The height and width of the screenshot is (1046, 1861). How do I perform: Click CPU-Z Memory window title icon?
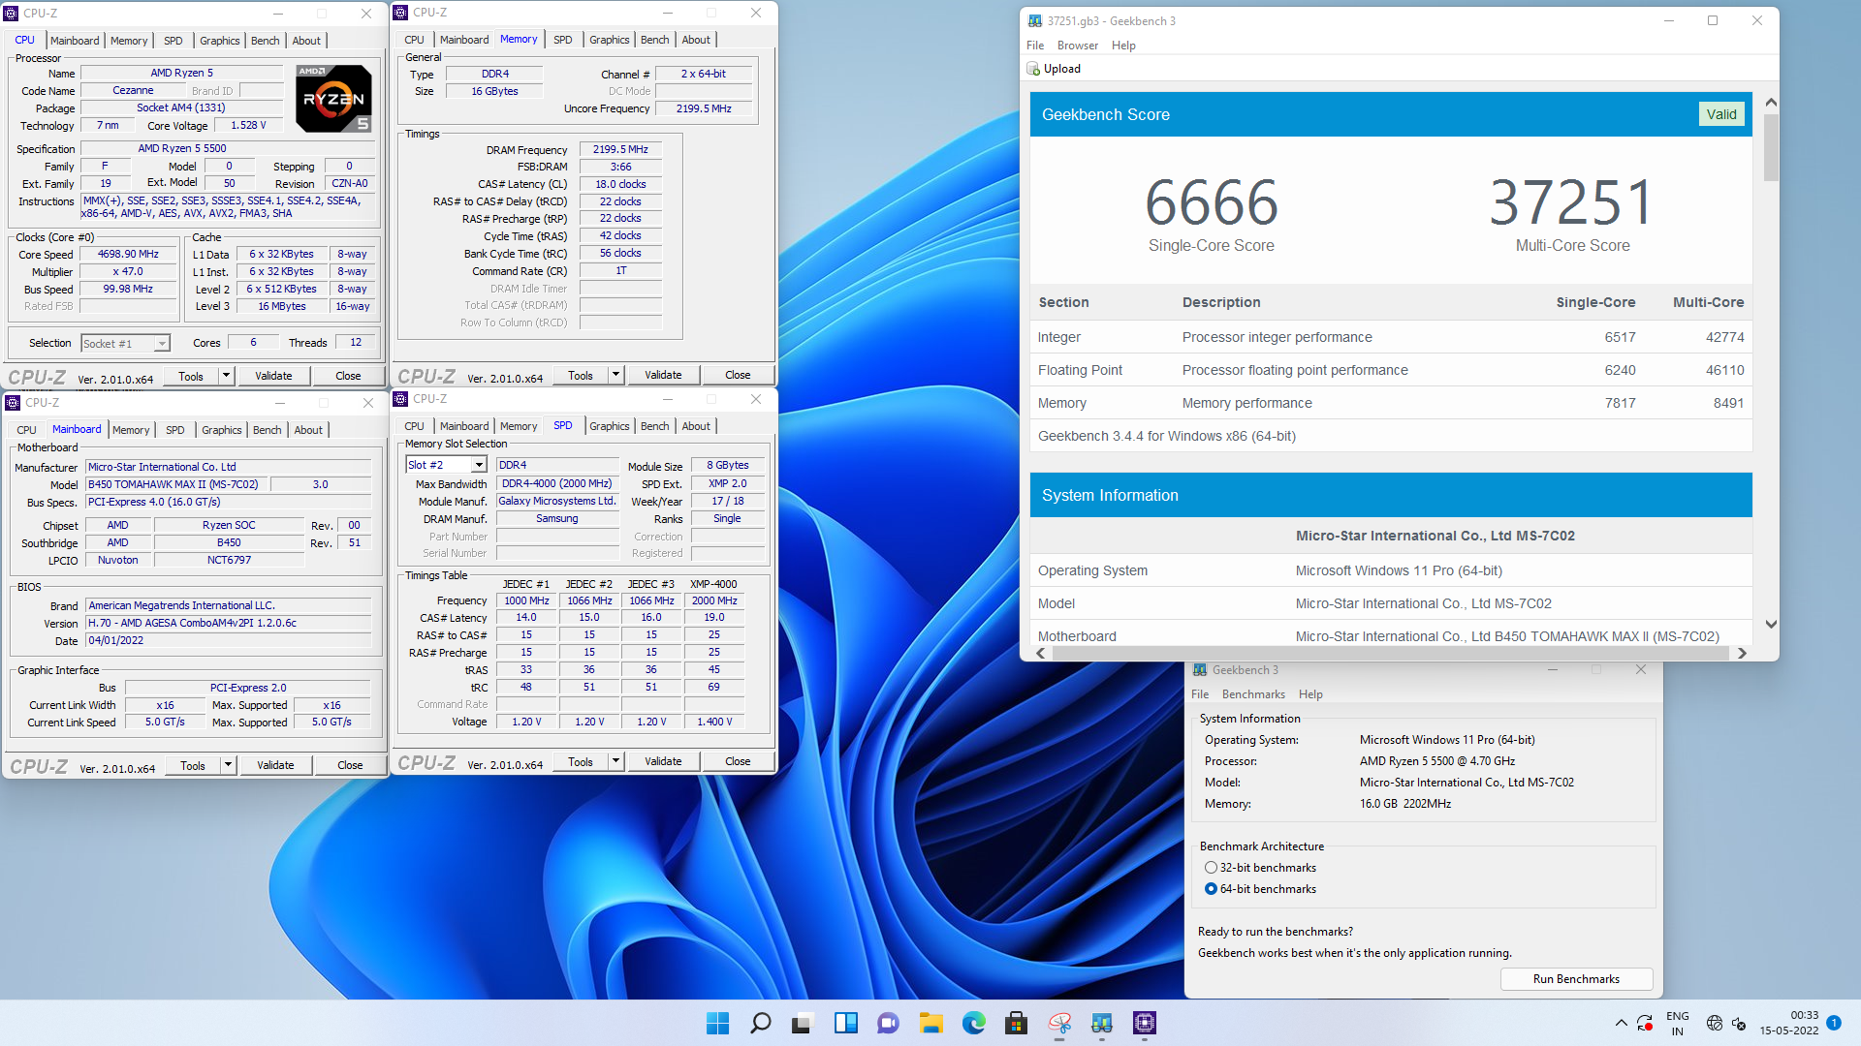point(400,12)
